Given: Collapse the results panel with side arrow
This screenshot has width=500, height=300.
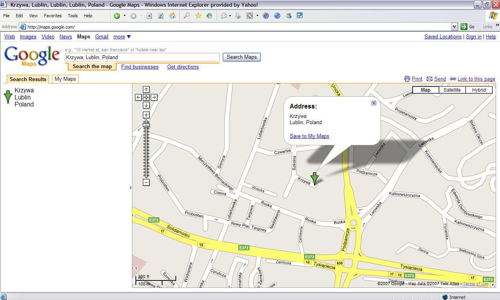Looking at the screenshot, I should (x=130, y=188).
